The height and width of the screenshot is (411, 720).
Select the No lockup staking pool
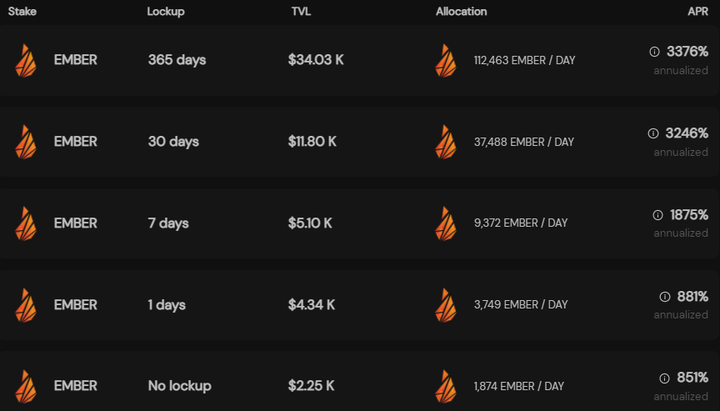pos(360,382)
